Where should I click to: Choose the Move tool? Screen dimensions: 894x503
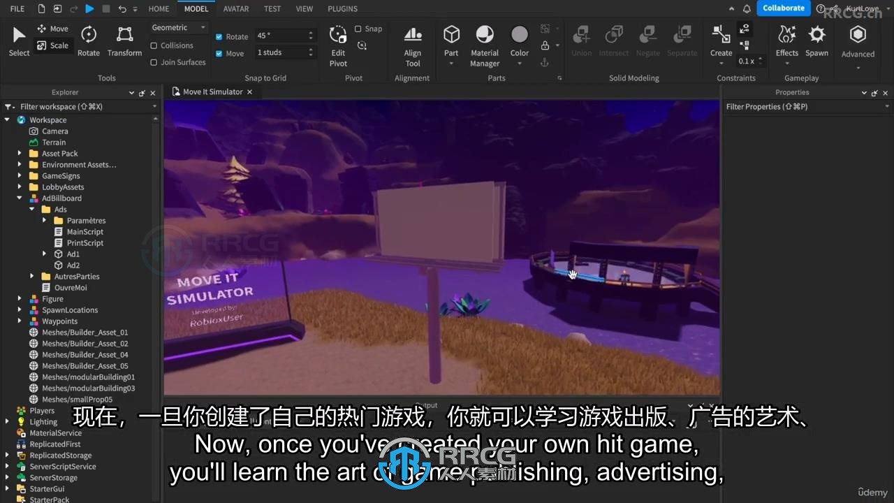[x=52, y=29]
